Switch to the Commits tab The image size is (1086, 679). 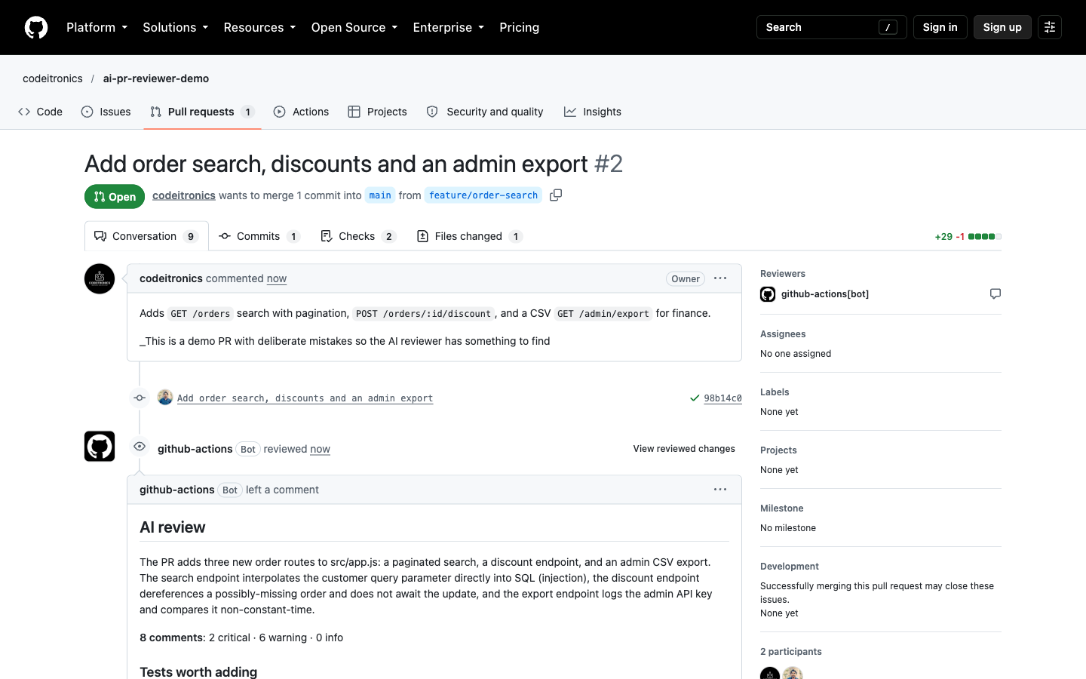click(x=259, y=236)
